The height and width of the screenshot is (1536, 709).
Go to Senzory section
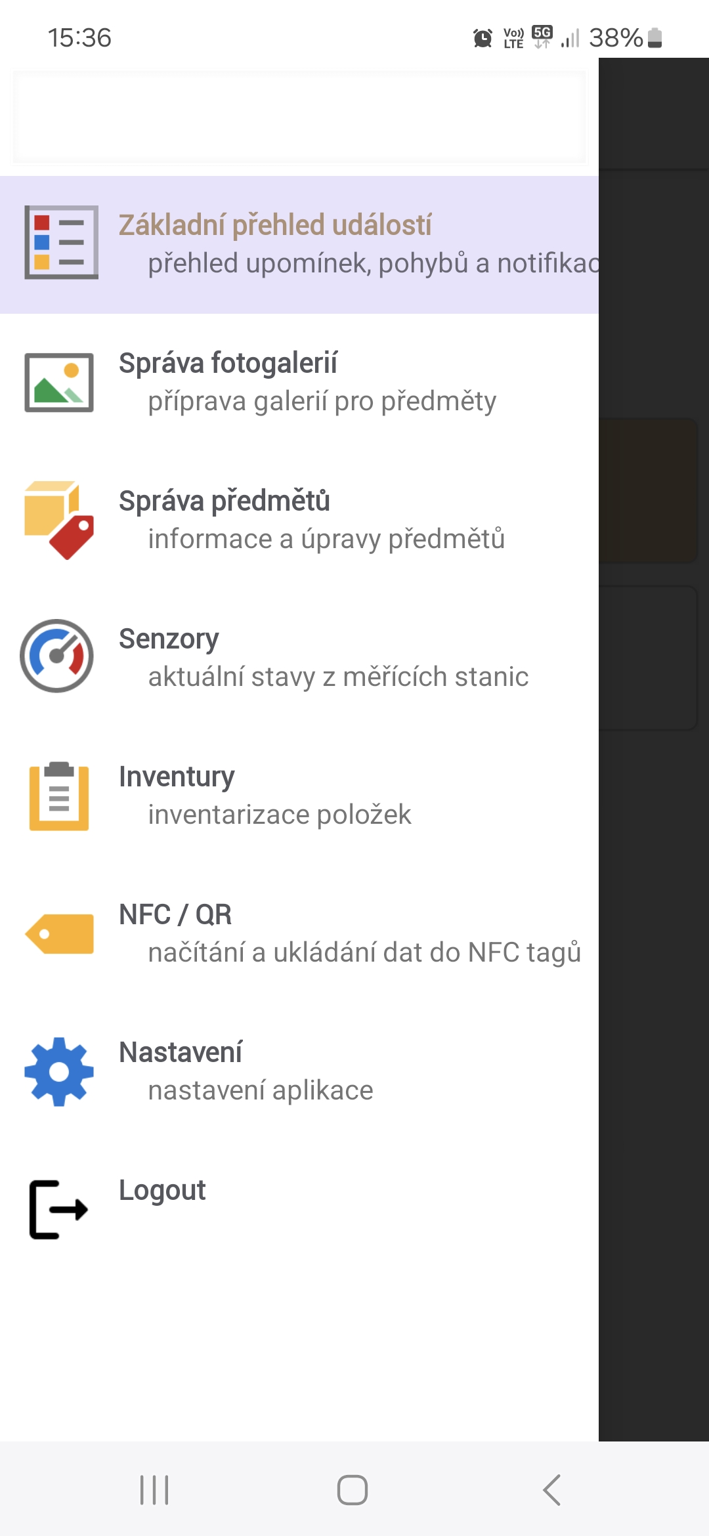pyautogui.click(x=169, y=639)
